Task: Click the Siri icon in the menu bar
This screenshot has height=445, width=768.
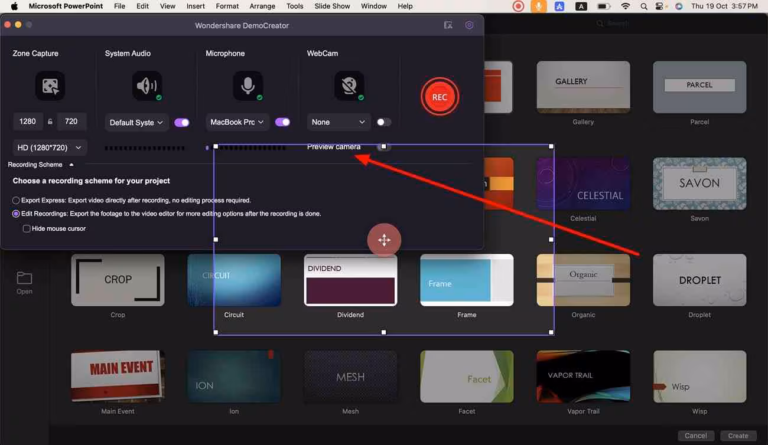Action: [x=679, y=6]
